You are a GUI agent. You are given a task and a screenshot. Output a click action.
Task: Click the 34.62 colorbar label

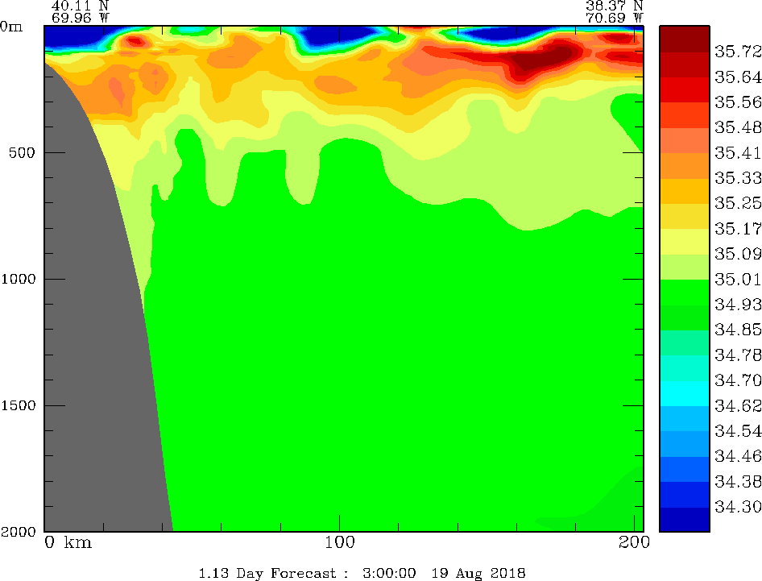point(738,405)
